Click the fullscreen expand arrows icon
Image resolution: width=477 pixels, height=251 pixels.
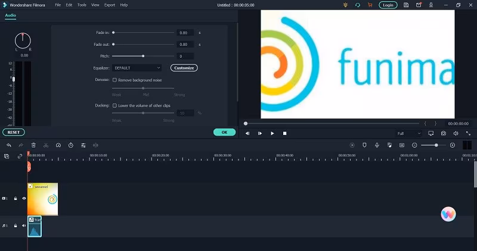click(x=468, y=133)
